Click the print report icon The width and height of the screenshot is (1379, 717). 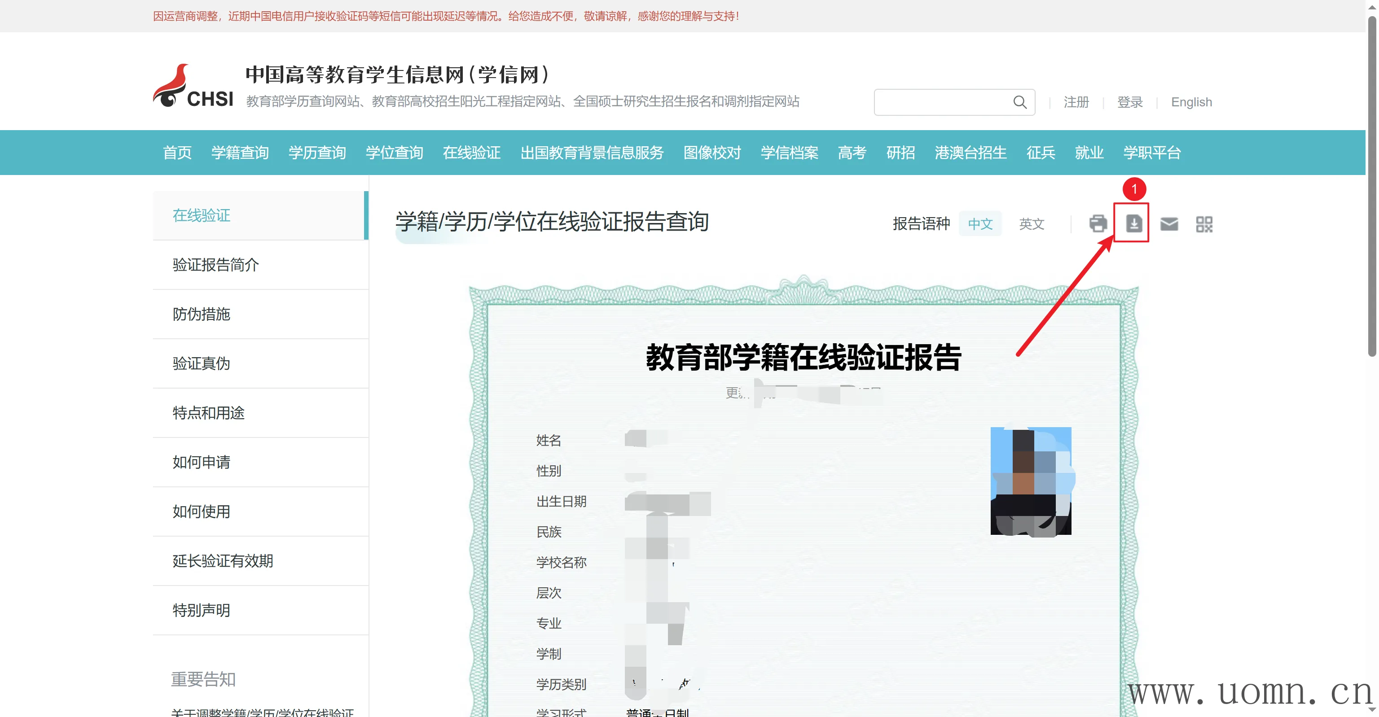(x=1098, y=223)
